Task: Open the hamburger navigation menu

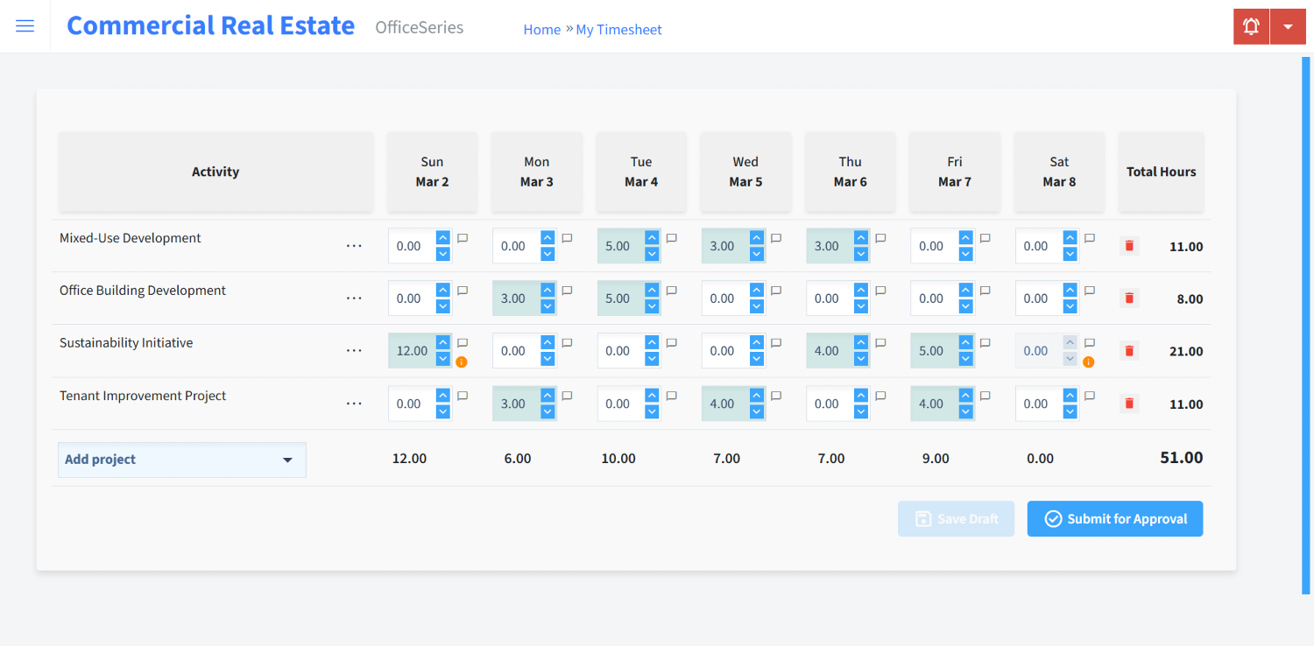Action: coord(25,25)
